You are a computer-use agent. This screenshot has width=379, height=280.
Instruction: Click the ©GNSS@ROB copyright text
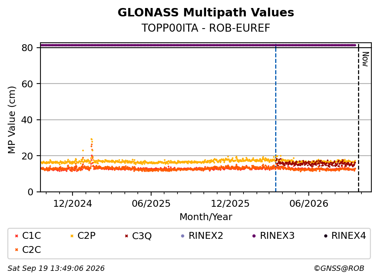pyautogui.click(x=339, y=268)
